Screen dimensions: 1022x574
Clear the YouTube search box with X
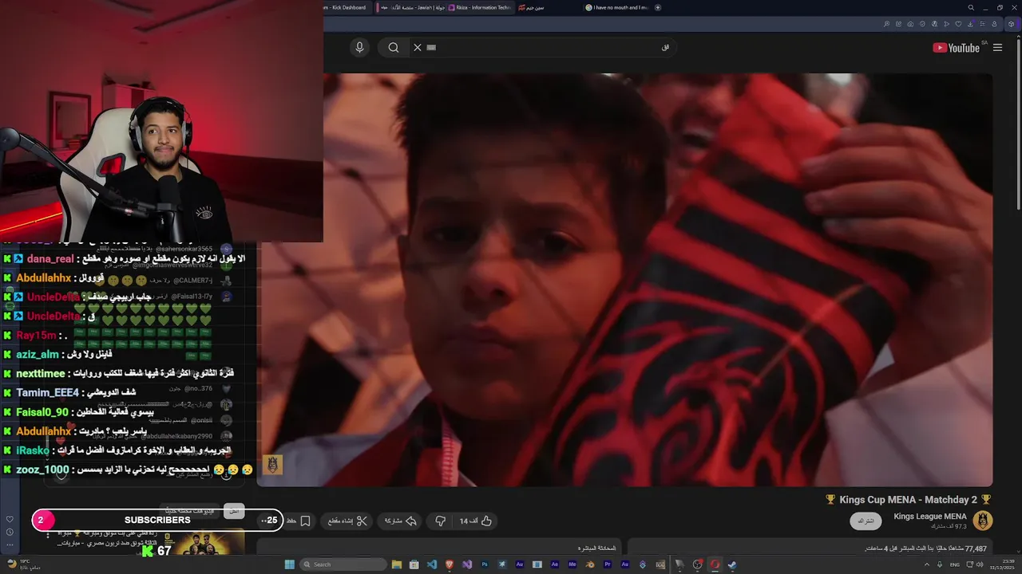click(417, 47)
